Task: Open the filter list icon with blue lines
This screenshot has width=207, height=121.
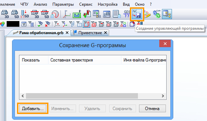Action: (31, 24)
